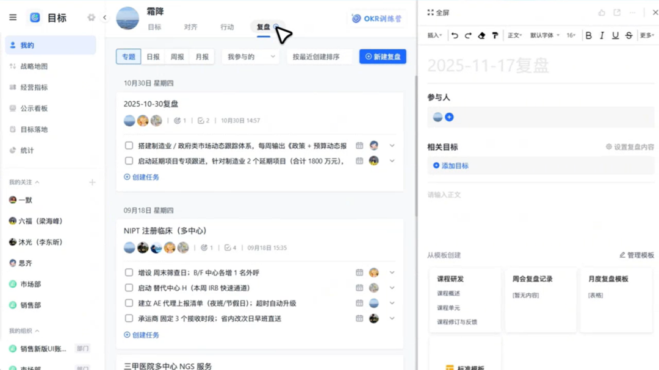Open the 更多 toolbar dropdown
659x370 pixels.
647,36
